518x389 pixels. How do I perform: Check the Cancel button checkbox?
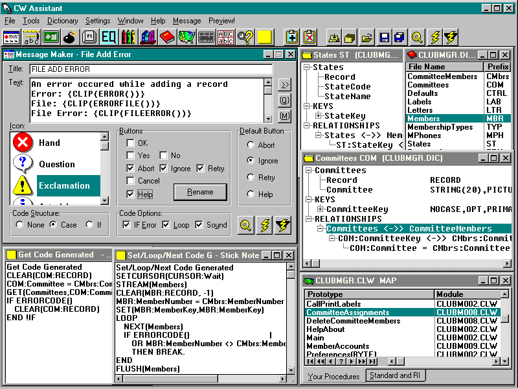[131, 181]
